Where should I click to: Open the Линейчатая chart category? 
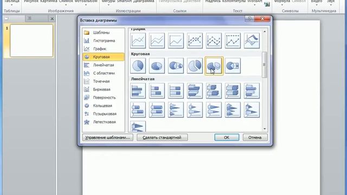(x=104, y=65)
